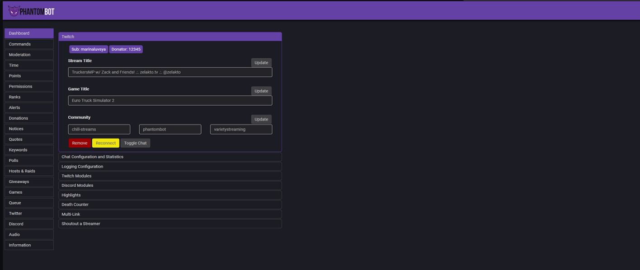The image size is (640, 270).
Task: Edit the Game Title field
Action: point(170,101)
